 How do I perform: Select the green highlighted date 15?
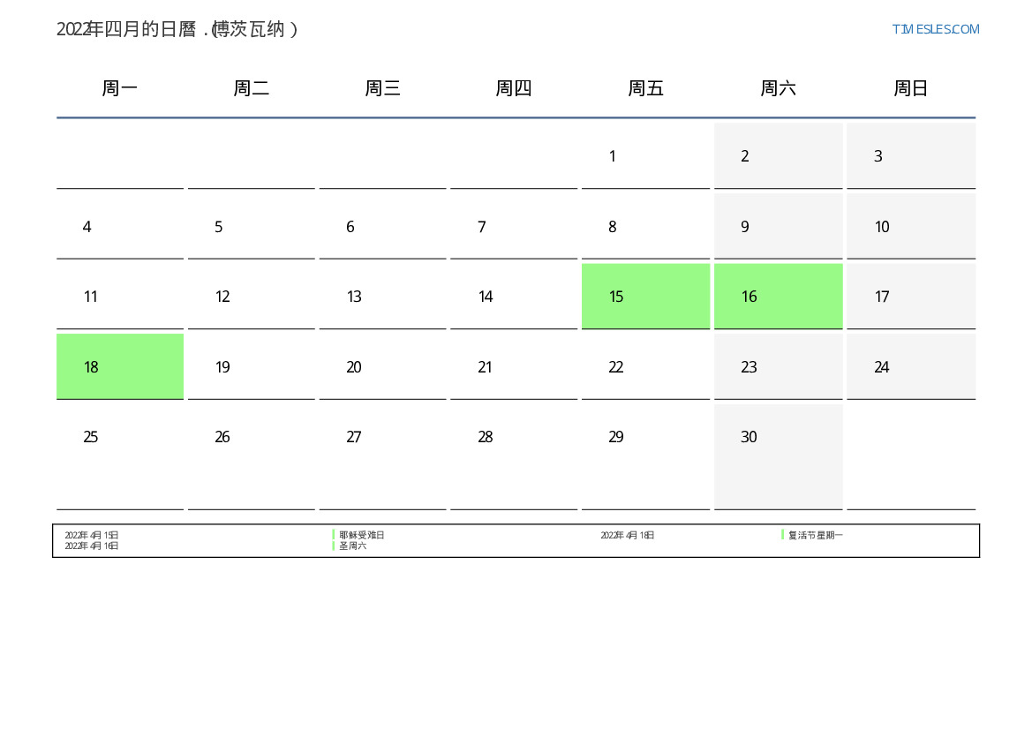click(x=645, y=297)
